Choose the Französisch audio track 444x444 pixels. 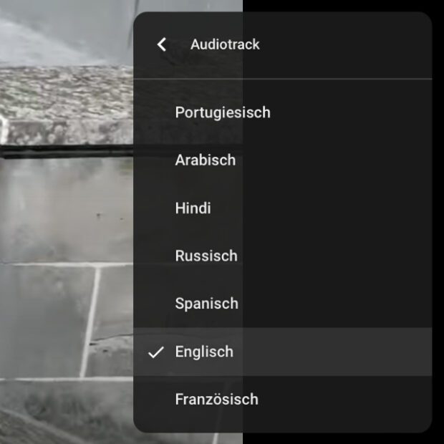click(x=283, y=400)
